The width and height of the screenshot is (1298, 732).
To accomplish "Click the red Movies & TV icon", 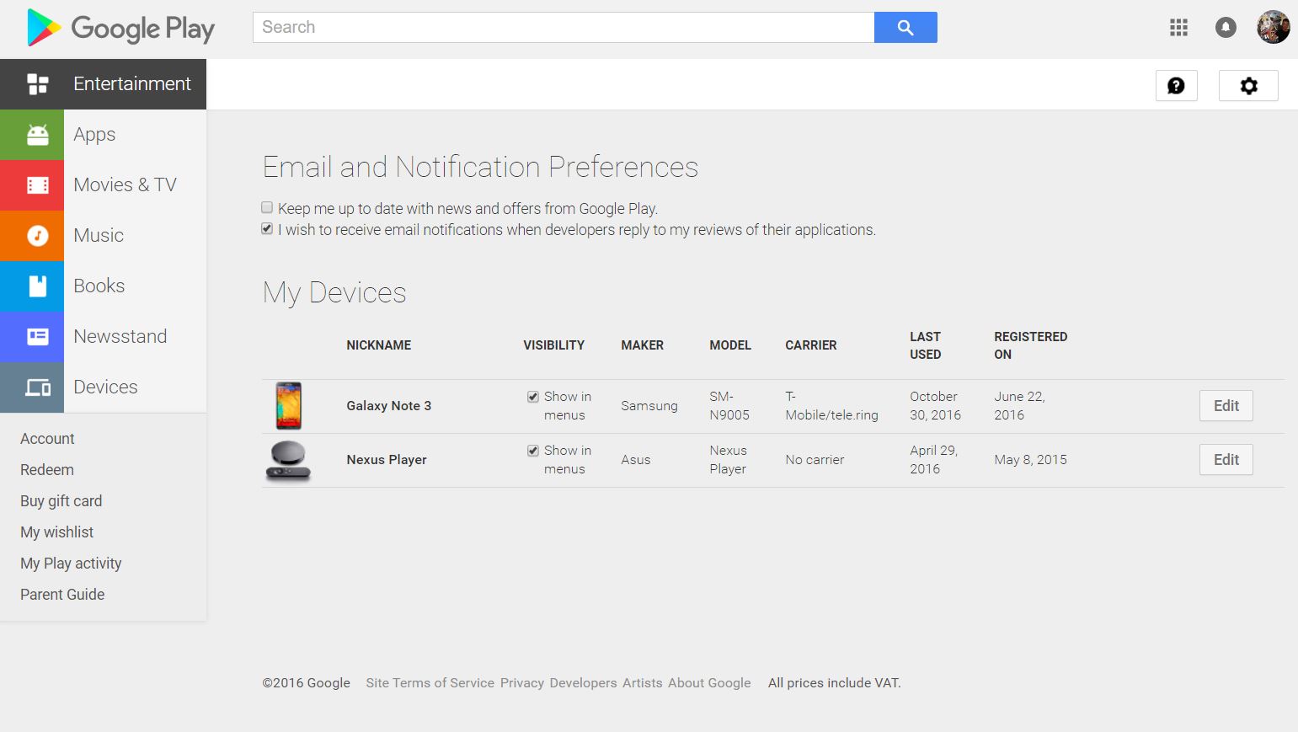I will click(x=37, y=185).
